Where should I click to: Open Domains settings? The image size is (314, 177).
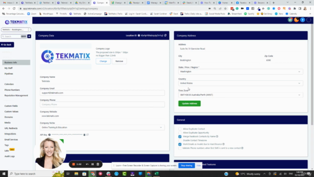tap(9, 117)
